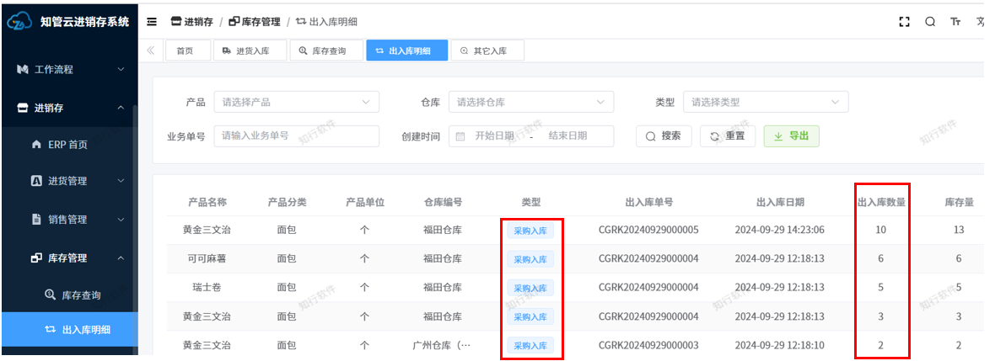
Task: Click the Zhiguan cloud logo icon
Action: click(x=19, y=23)
